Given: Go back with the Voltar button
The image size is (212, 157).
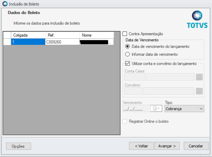Looking at the screenshot, I should [141, 146].
